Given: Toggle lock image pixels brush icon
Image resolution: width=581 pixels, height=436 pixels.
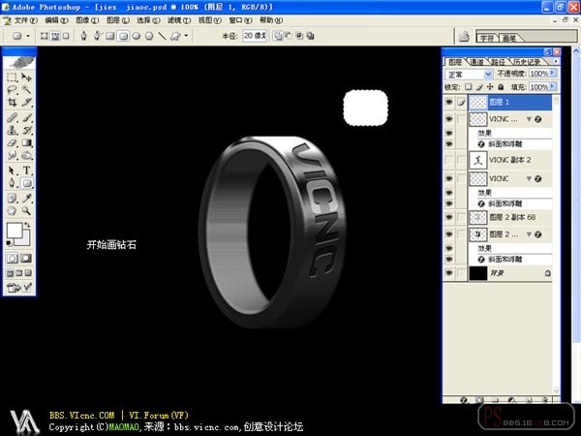Looking at the screenshot, I should point(479,87).
